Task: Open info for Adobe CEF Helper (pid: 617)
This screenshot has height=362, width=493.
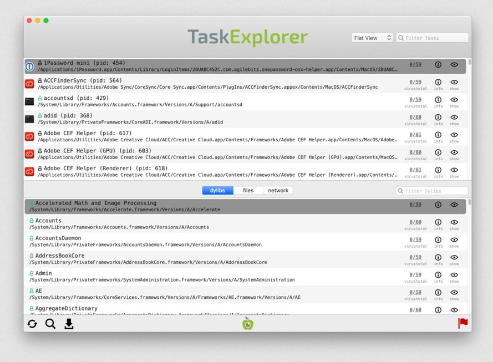Action: (x=438, y=135)
